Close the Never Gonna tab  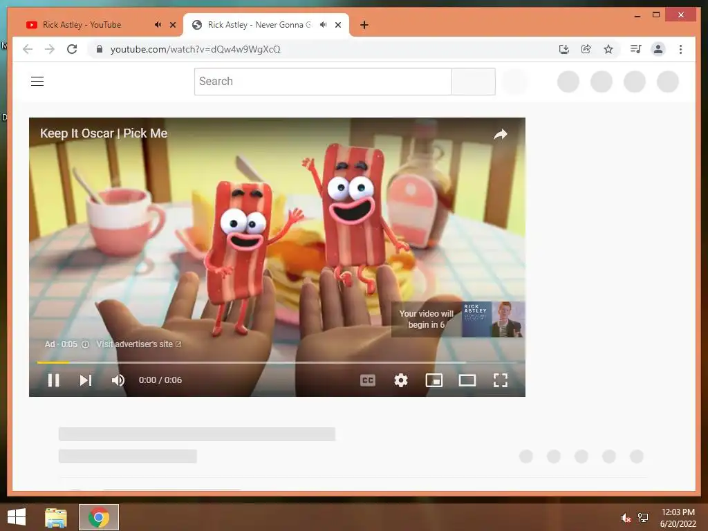[x=337, y=25]
